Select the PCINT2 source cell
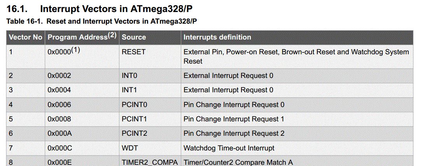 [x=134, y=133]
